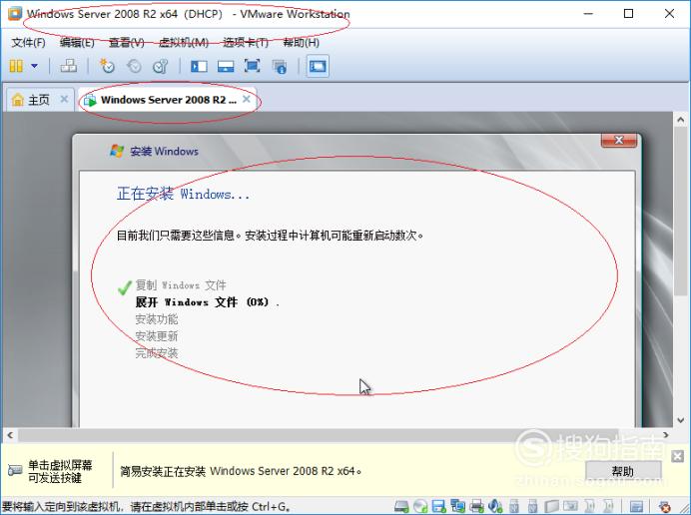
Task: Toggle the library sidebar view icon
Action: pyautogui.click(x=199, y=67)
